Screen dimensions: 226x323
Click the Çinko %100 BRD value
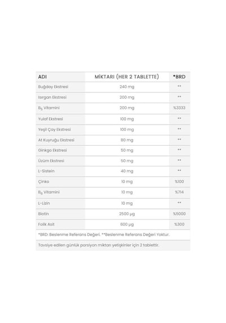[x=179, y=181]
